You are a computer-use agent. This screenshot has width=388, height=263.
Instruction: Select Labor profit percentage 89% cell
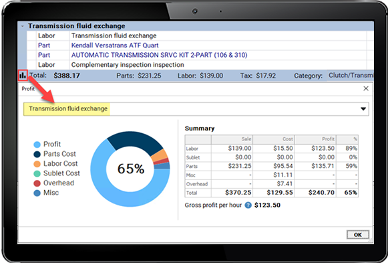coord(347,149)
